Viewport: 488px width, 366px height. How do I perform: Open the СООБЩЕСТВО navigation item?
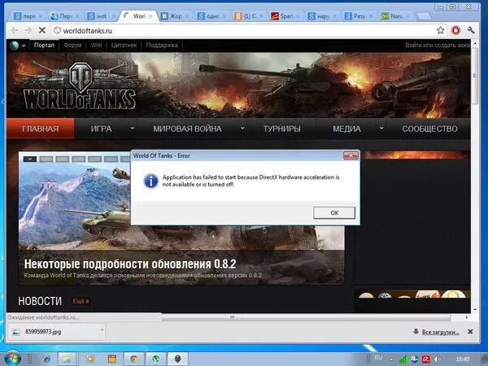[x=429, y=129]
